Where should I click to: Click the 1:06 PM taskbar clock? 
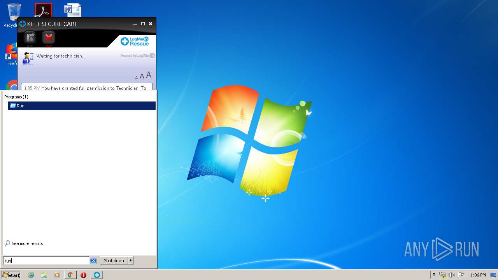(x=478, y=275)
